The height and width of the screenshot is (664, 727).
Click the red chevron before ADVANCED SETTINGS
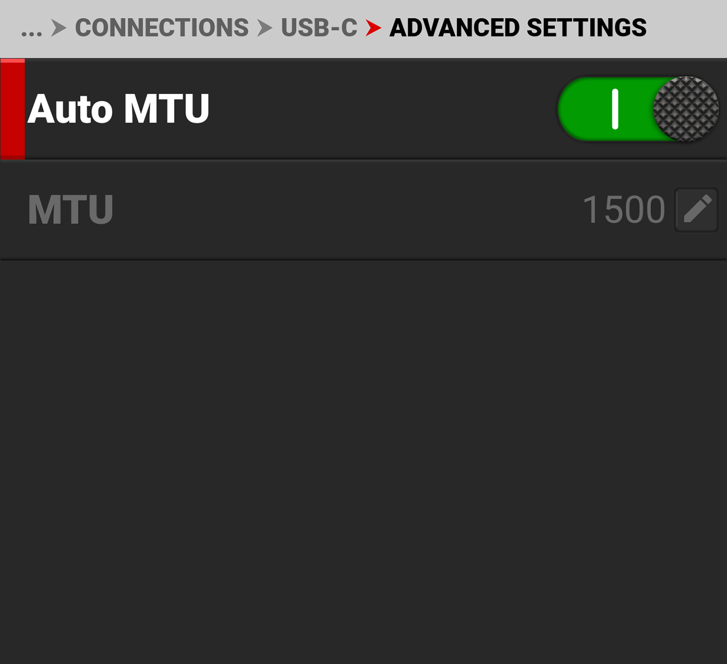point(373,28)
